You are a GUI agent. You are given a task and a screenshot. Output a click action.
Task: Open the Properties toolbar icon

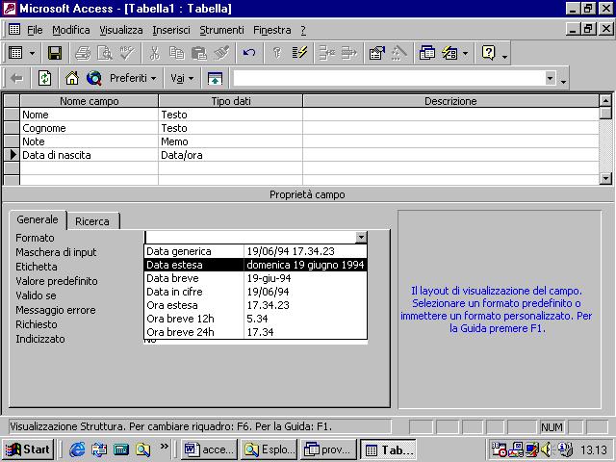[376, 53]
